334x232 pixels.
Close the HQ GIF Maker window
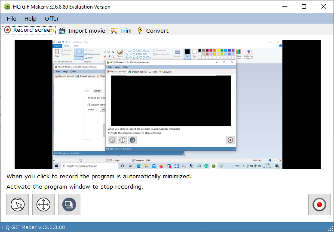click(x=324, y=6)
